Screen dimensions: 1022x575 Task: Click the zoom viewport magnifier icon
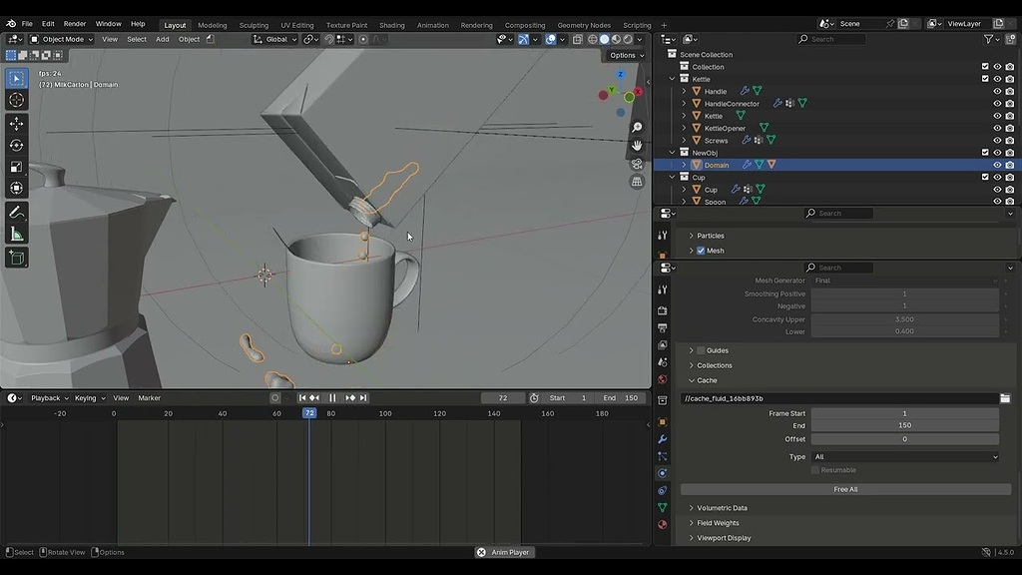[x=637, y=127]
